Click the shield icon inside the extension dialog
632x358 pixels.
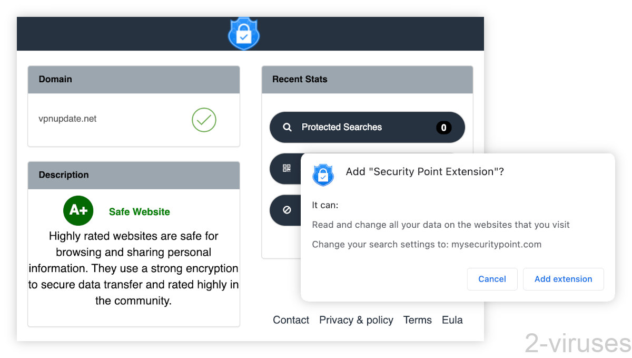click(323, 174)
